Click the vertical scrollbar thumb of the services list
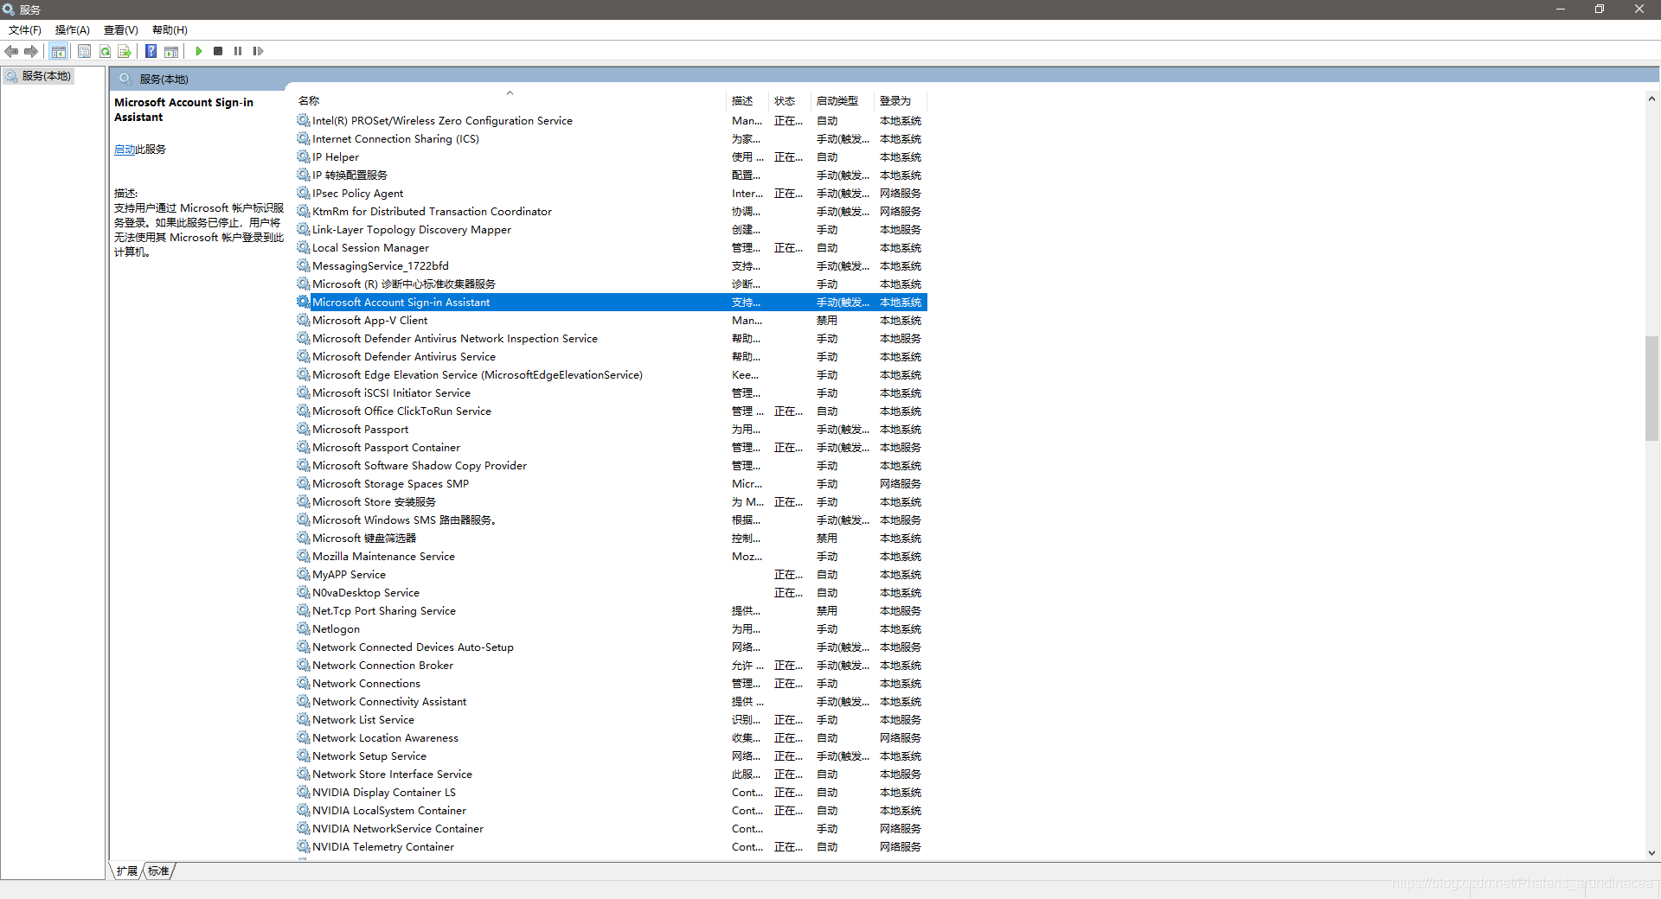 pos(1651,388)
